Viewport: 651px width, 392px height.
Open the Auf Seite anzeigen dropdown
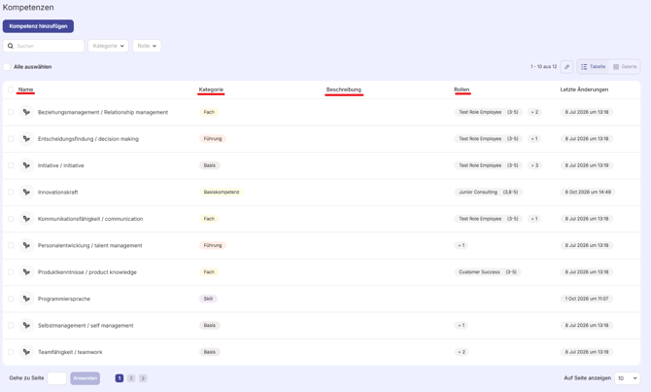click(x=627, y=377)
